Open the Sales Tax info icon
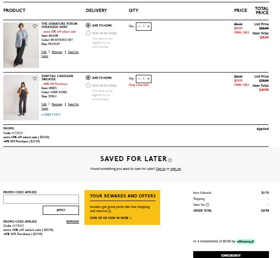Viewport: 280px width, 258px height. pos(207,205)
